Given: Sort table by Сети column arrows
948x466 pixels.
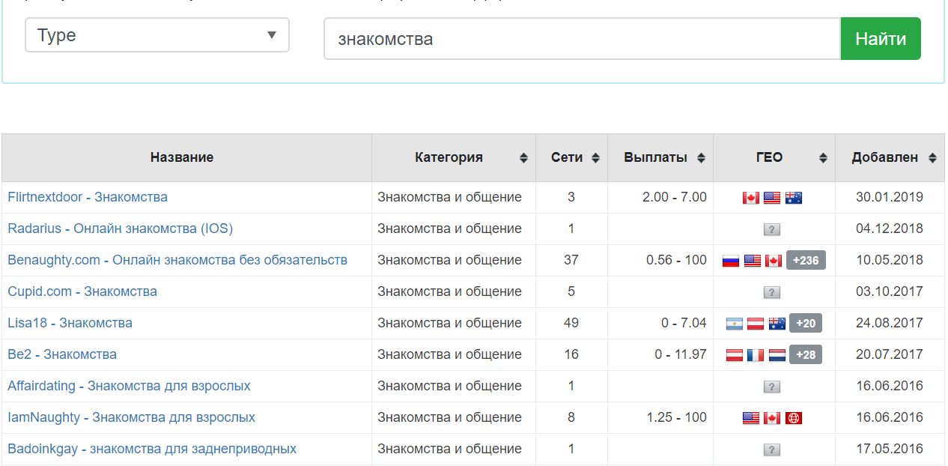Looking at the screenshot, I should 595,158.
